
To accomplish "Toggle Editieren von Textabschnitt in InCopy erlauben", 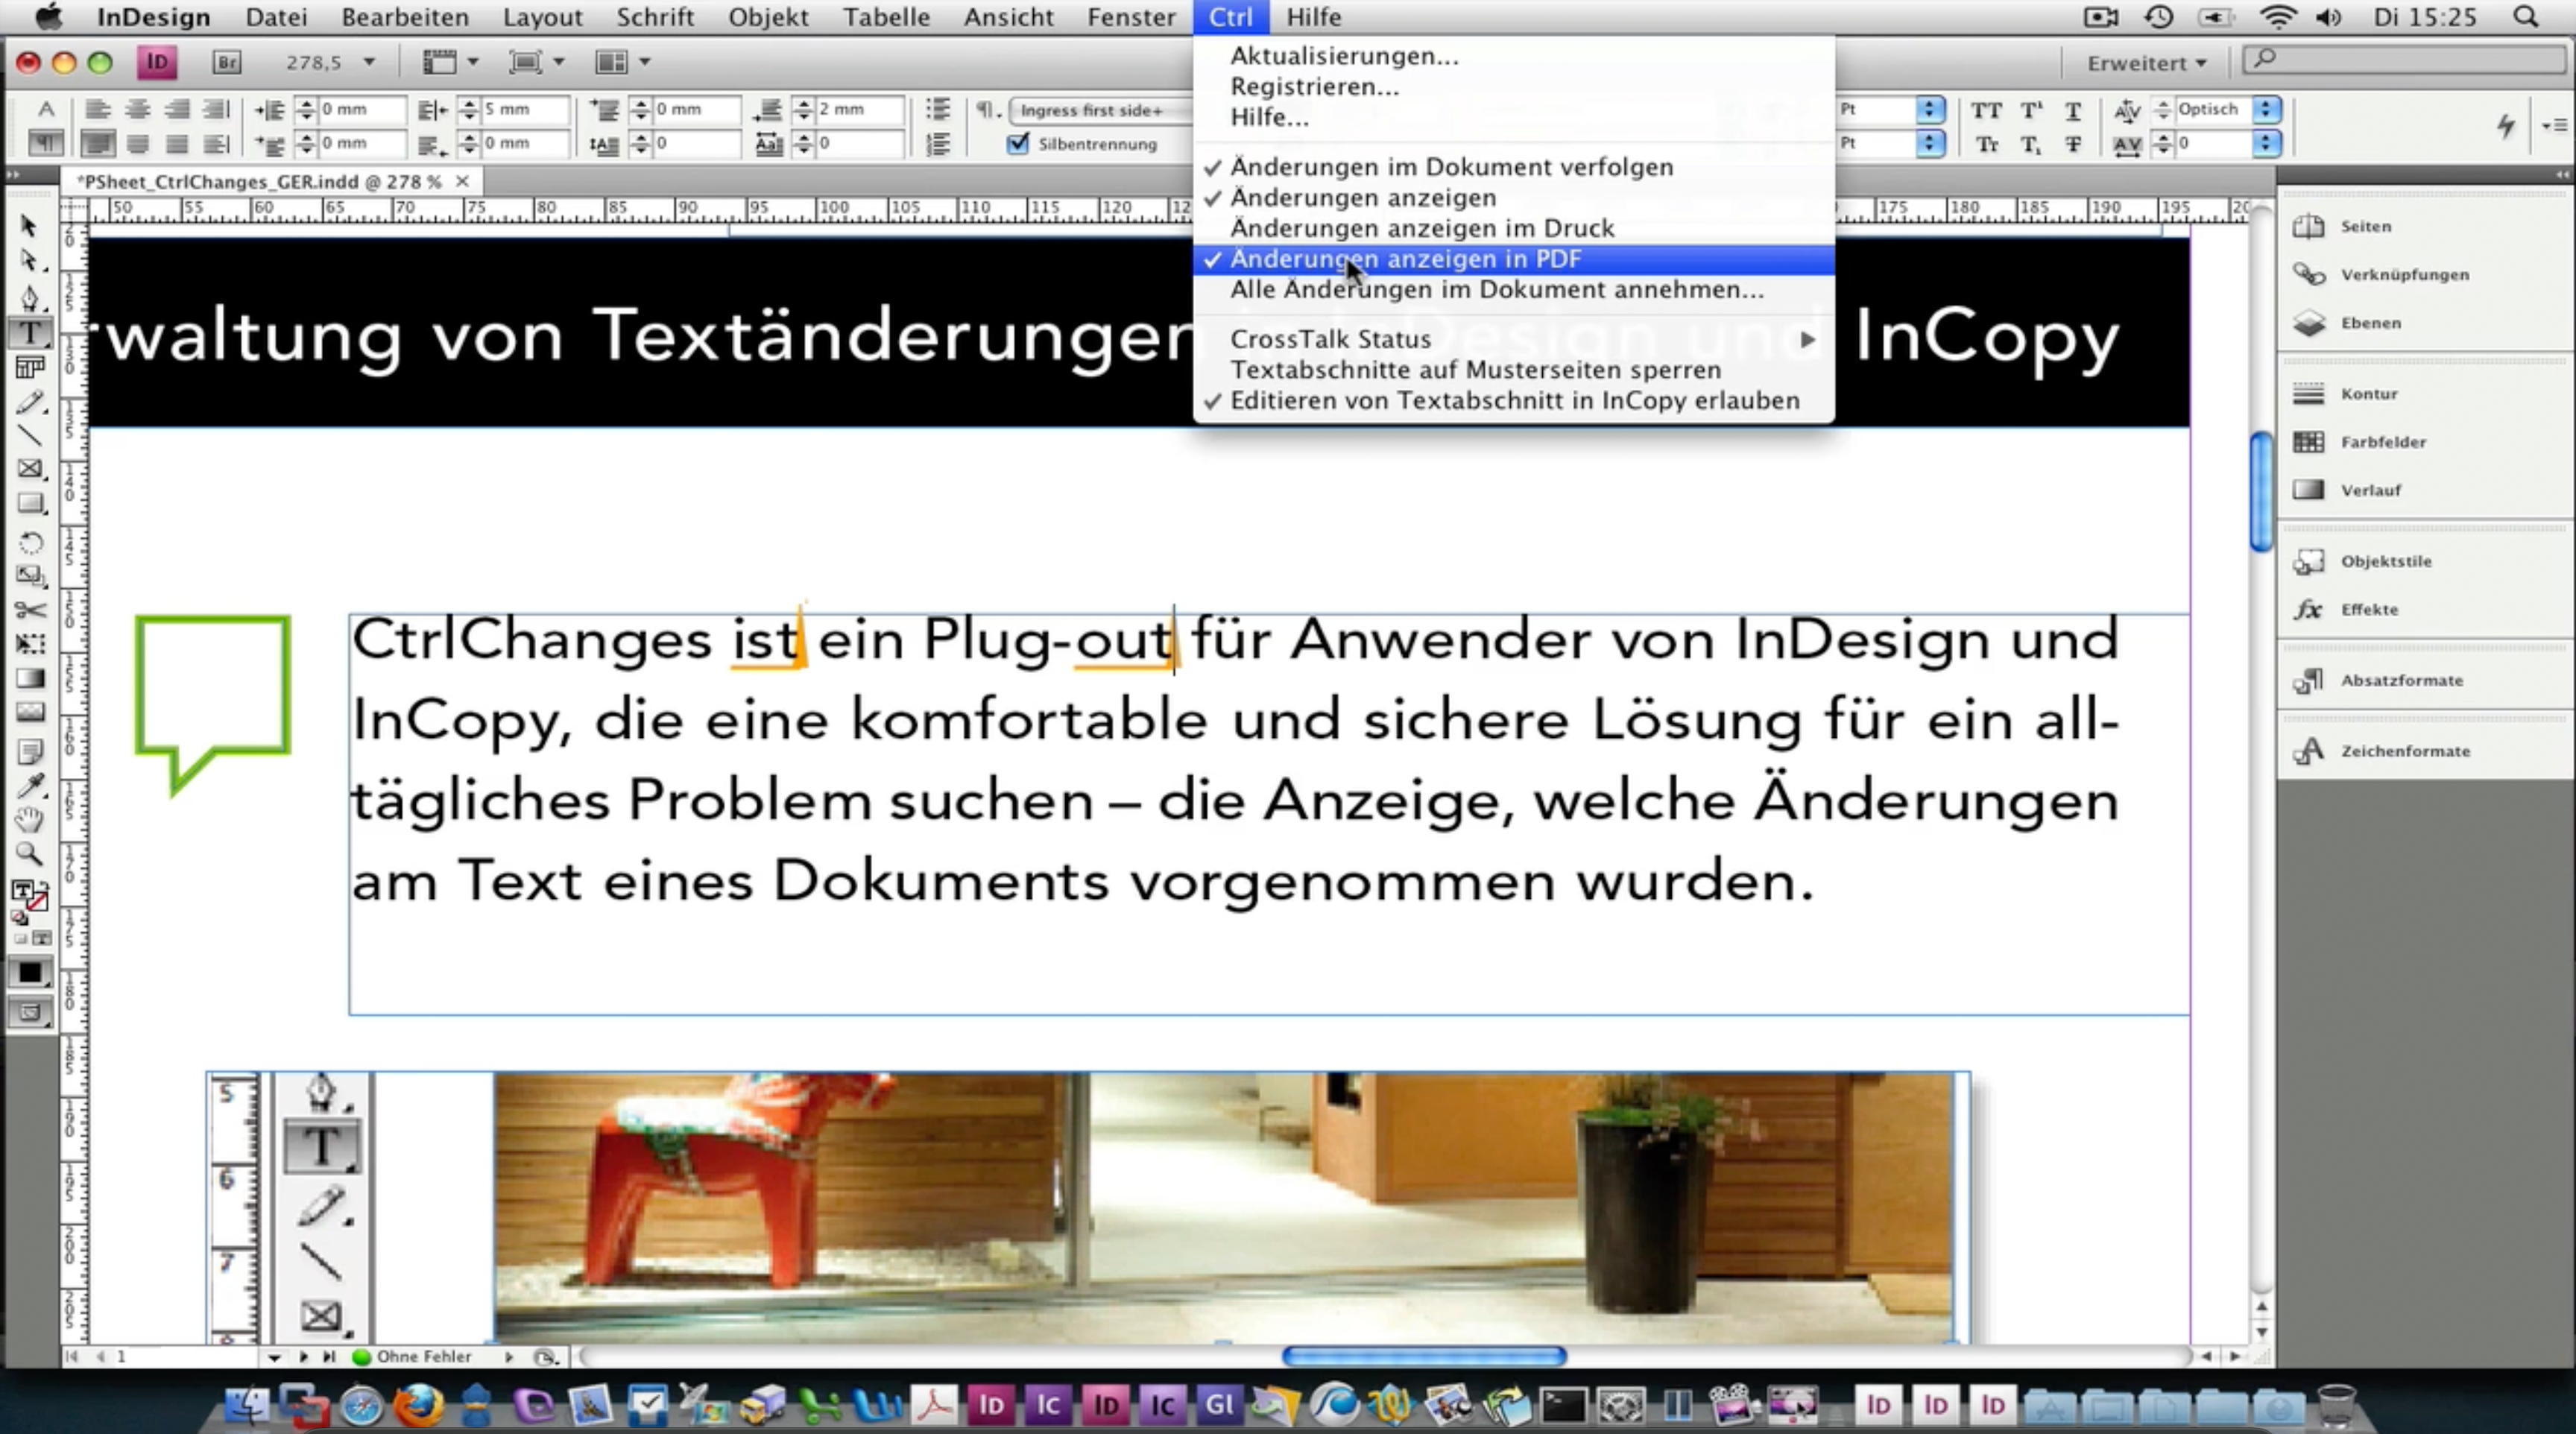I will click(1513, 401).
